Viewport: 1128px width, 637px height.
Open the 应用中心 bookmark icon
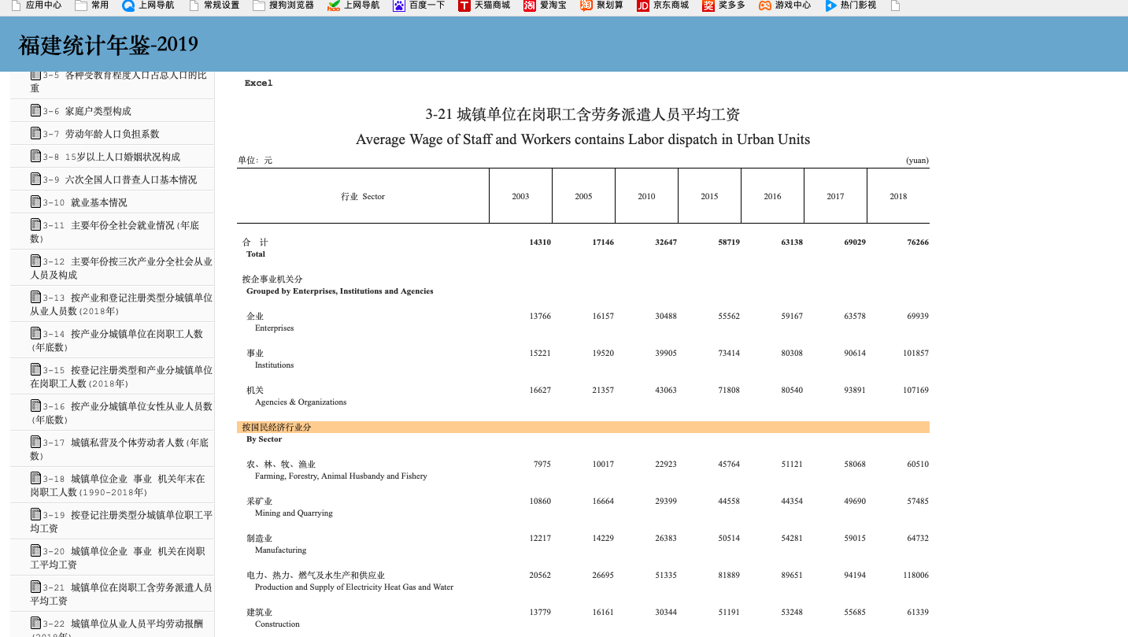[17, 6]
